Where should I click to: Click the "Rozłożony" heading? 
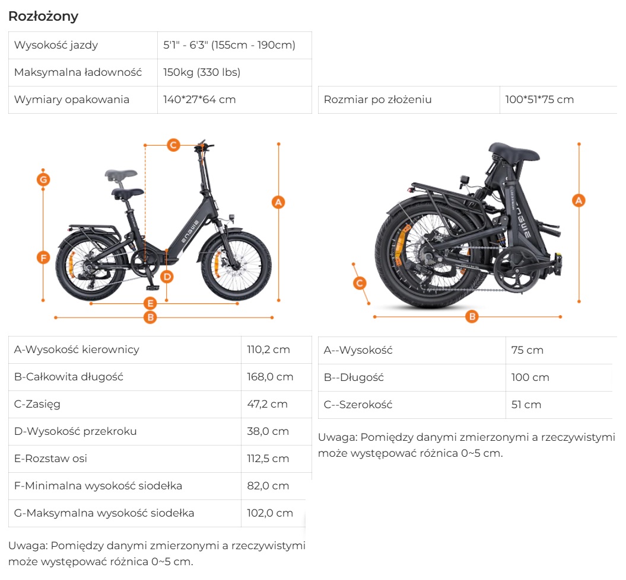(43, 16)
